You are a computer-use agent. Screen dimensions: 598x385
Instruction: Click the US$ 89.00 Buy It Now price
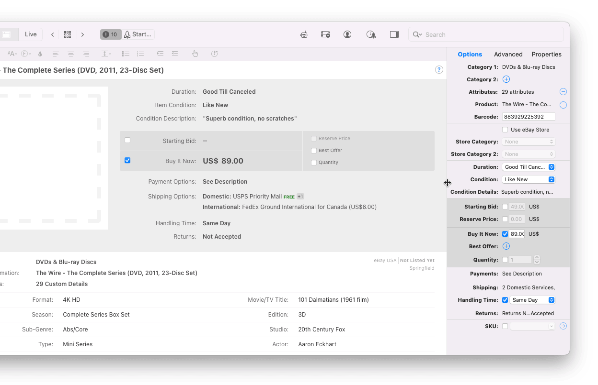point(223,161)
